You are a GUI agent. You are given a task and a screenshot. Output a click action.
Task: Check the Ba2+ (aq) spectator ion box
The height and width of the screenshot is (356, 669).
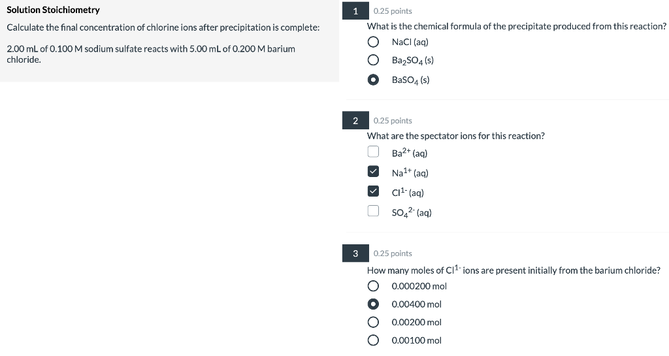373,152
